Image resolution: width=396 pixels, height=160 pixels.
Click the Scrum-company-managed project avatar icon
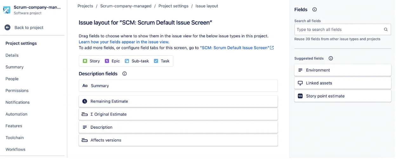pos(7,10)
